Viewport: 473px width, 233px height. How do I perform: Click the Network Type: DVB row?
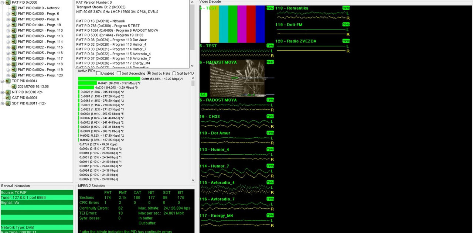(x=37, y=227)
